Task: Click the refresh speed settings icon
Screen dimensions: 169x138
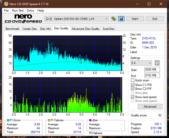Action: click(x=157, y=63)
